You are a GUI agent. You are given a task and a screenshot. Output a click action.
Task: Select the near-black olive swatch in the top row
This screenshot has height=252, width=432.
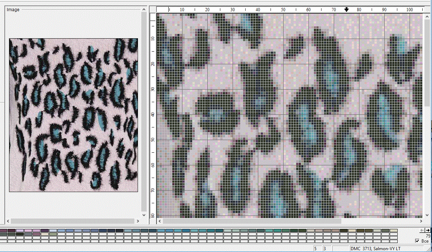[344, 230]
